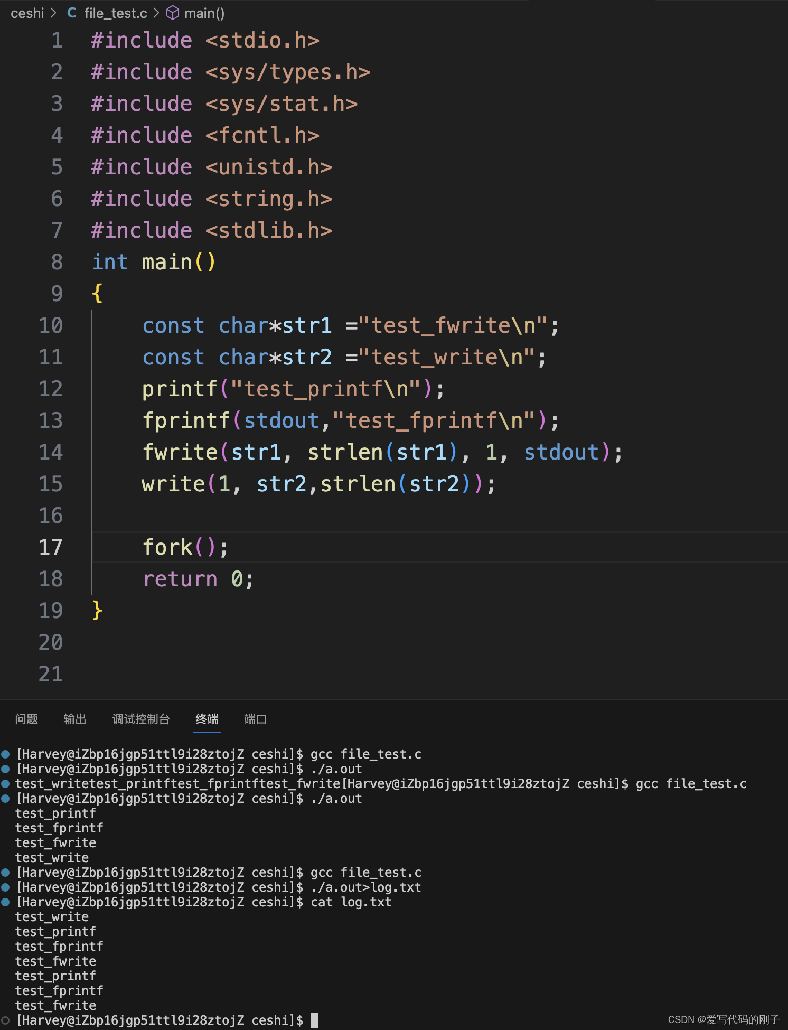Click the #include <stdio.h> line

(205, 40)
